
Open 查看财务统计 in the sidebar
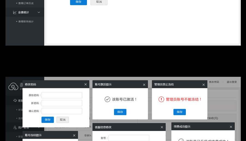(x=26, y=22)
